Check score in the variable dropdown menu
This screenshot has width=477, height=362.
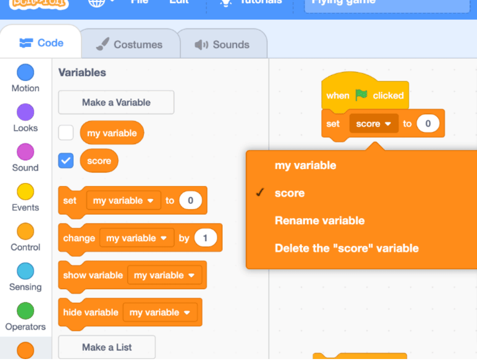[x=289, y=193]
